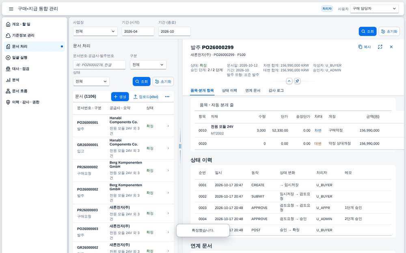Select document row PO26000002
The height and width of the screenshot is (253, 406).
pos(123,193)
